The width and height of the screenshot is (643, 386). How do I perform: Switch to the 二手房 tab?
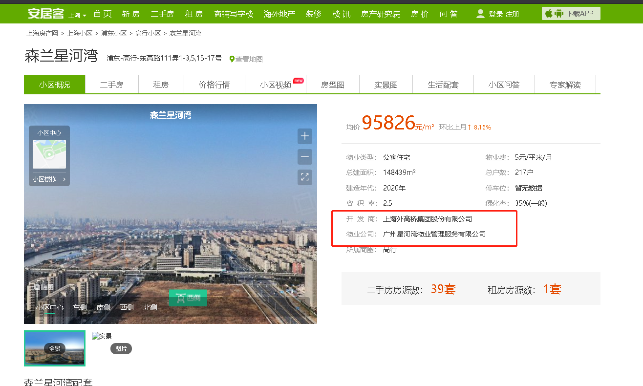click(x=112, y=85)
